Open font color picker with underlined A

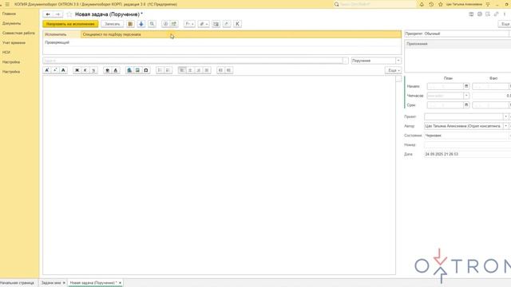[115, 70]
